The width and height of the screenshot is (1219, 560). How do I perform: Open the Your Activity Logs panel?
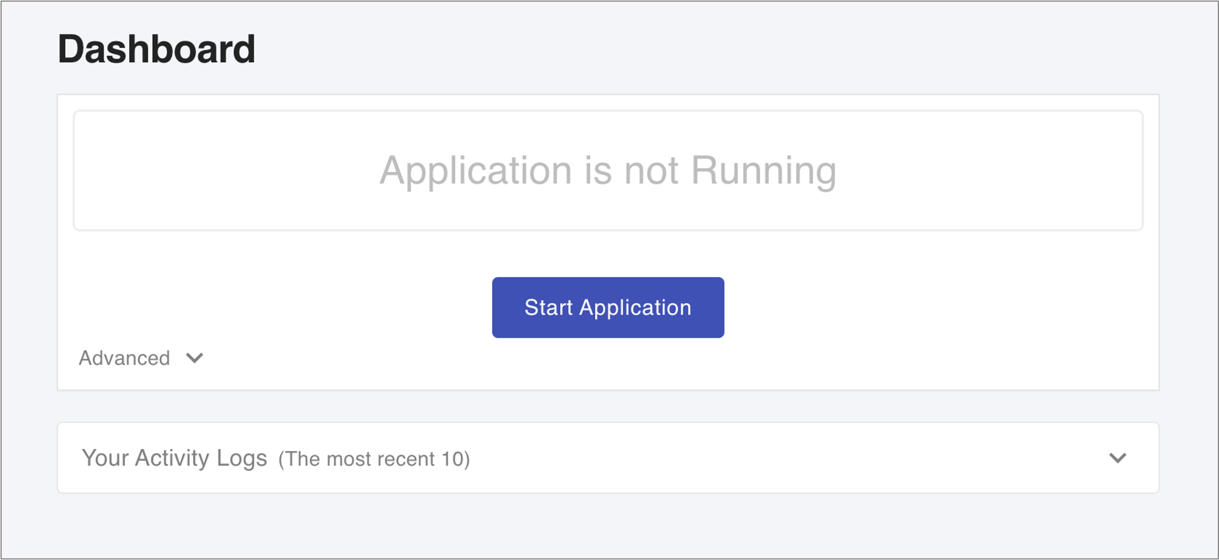608,458
